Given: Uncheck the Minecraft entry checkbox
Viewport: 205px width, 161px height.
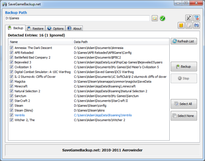Looking at the screenshot, I should click(11, 86).
